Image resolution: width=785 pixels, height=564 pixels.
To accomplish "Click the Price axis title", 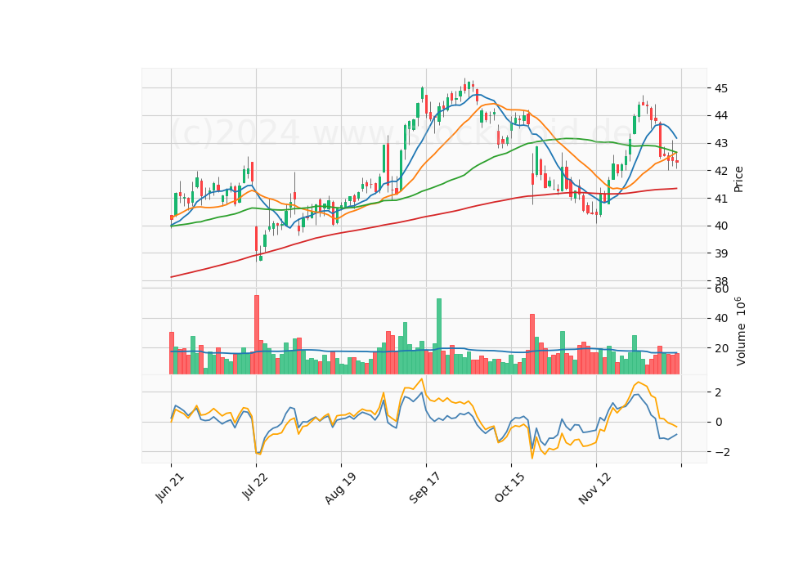I will click(x=738, y=179).
